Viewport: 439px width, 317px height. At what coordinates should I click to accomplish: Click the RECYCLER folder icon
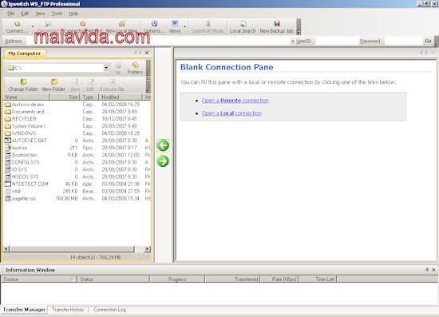(x=8, y=119)
